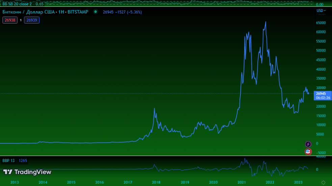Click the current price label 26945

click(x=321, y=94)
